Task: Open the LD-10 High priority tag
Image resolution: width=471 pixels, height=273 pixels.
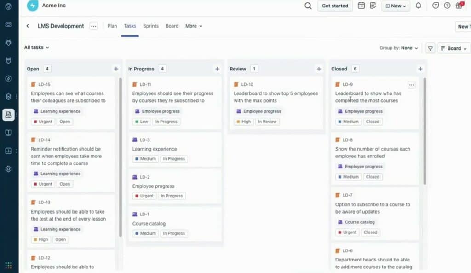Action: [x=243, y=122]
